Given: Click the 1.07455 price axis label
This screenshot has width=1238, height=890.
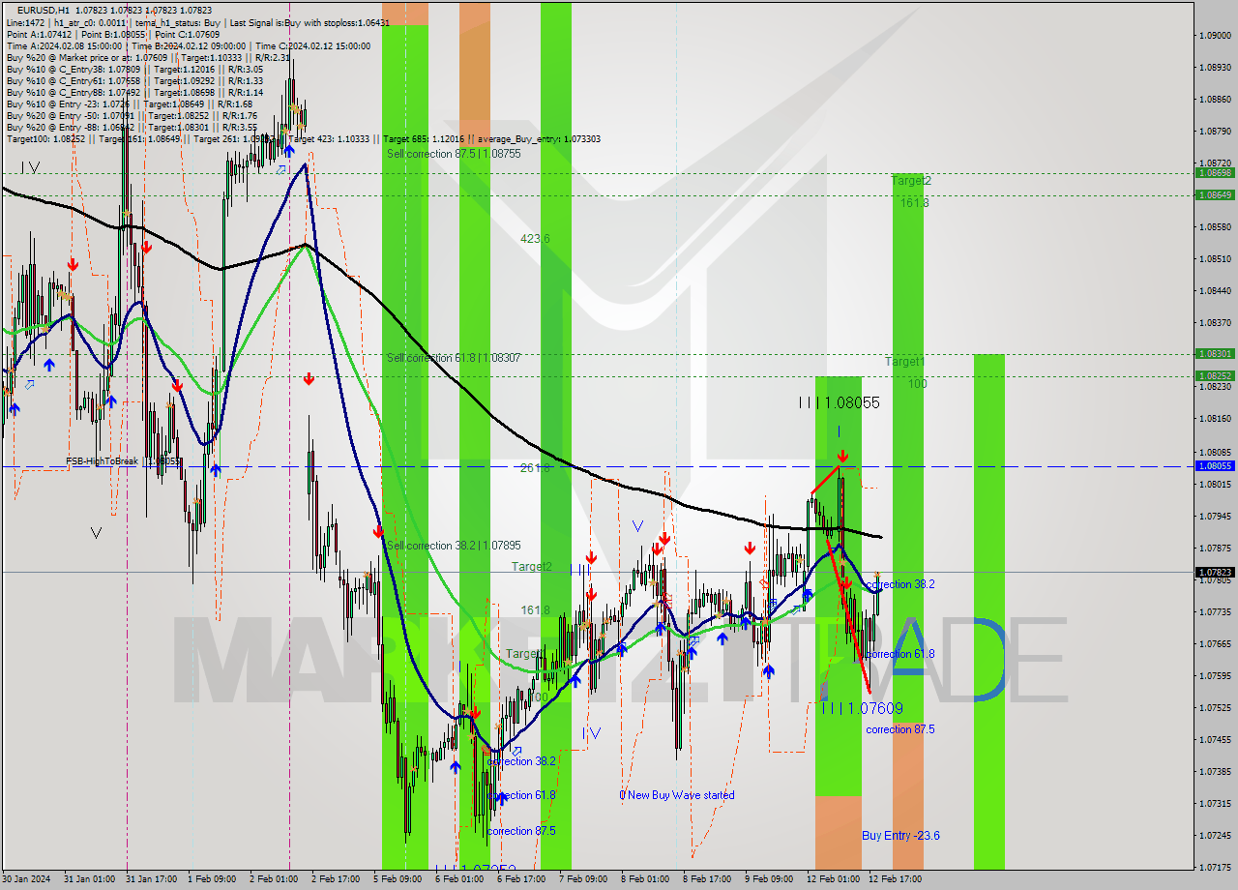Looking at the screenshot, I should [x=1215, y=739].
